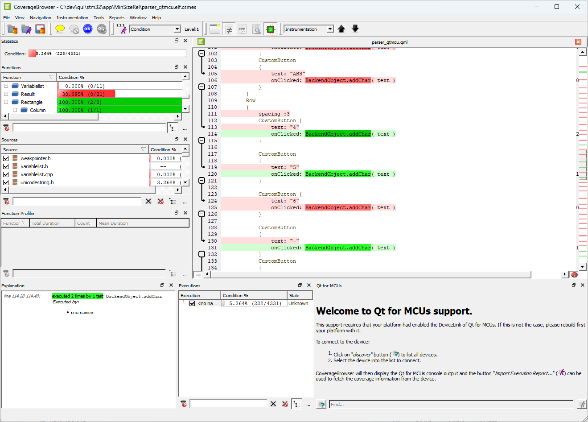Screen dimensions: 588x422
Task: Click the Condition coverage progress bar in Statistics
Action: [107, 54]
